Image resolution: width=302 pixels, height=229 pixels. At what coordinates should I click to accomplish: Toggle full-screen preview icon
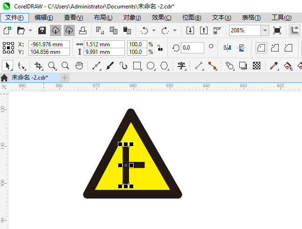pos(277,30)
